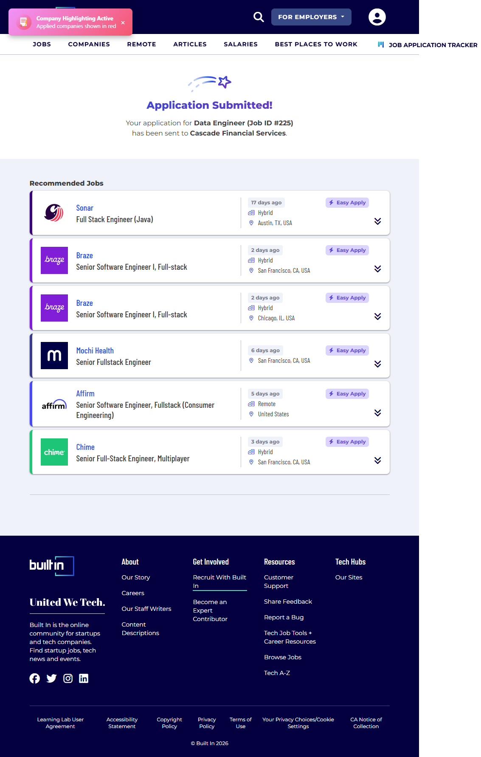The width and height of the screenshot is (481, 757).
Task: Click the Mochi Health logo icon
Action: pos(54,356)
